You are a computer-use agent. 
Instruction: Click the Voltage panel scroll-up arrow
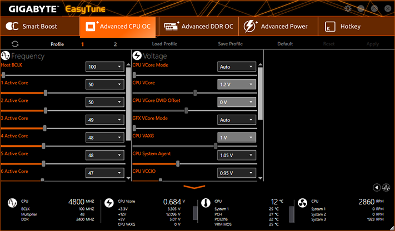coord(260,64)
